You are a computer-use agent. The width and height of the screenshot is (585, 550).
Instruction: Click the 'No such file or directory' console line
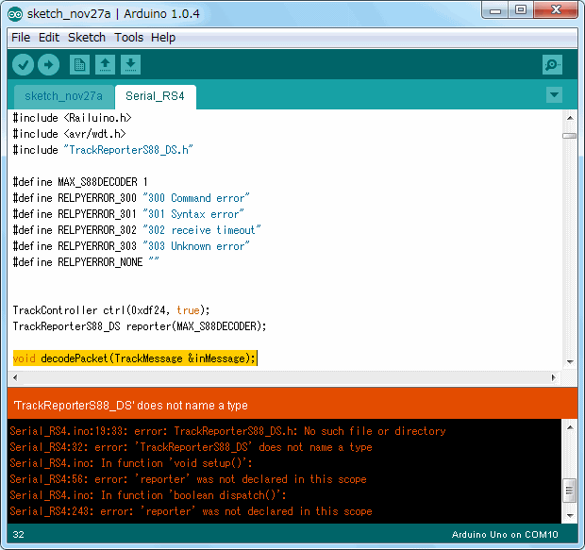pyautogui.click(x=228, y=431)
